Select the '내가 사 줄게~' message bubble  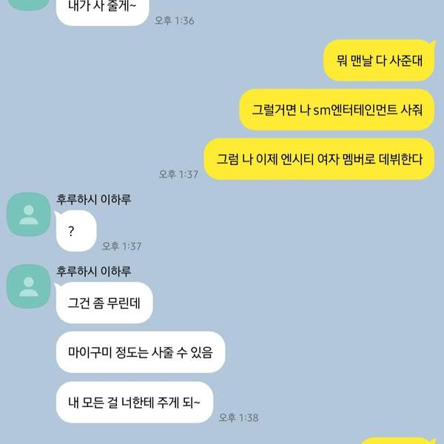[x=103, y=13]
